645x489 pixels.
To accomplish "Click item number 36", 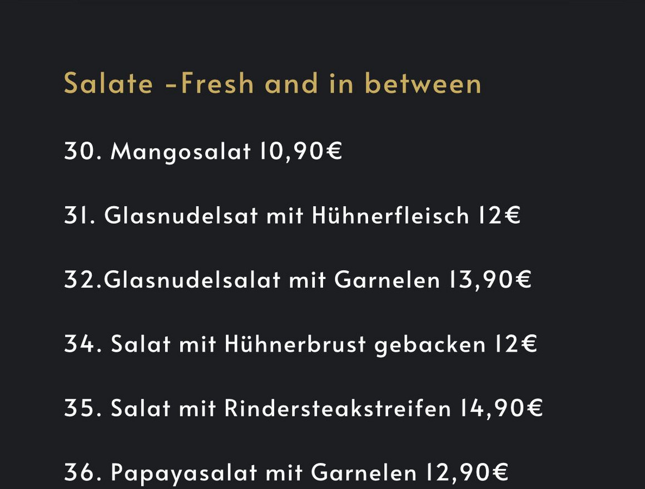I will pyautogui.click(x=83, y=472).
